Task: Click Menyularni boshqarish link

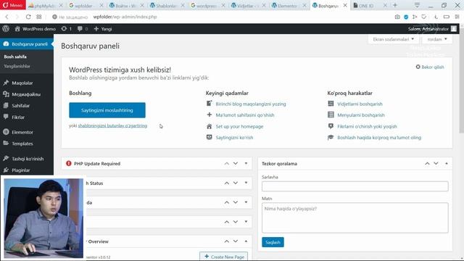Action: (361, 115)
